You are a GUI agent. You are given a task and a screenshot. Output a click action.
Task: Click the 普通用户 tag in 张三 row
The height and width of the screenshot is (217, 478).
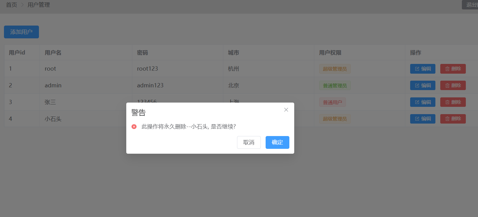tap(332, 102)
